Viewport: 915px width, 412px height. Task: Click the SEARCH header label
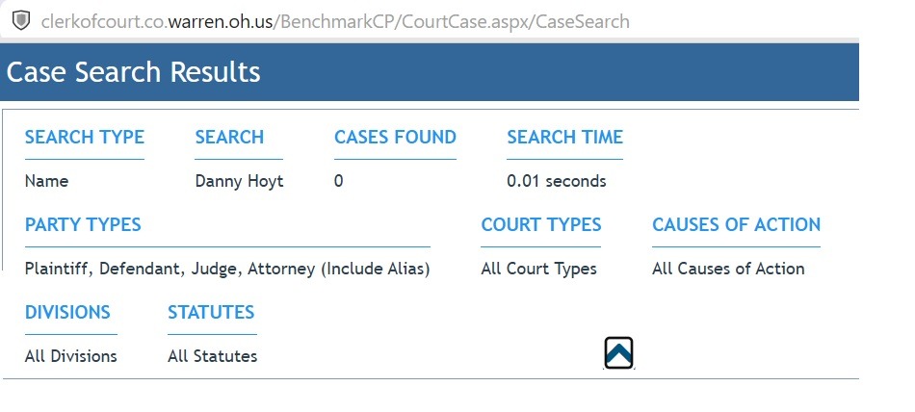[229, 137]
